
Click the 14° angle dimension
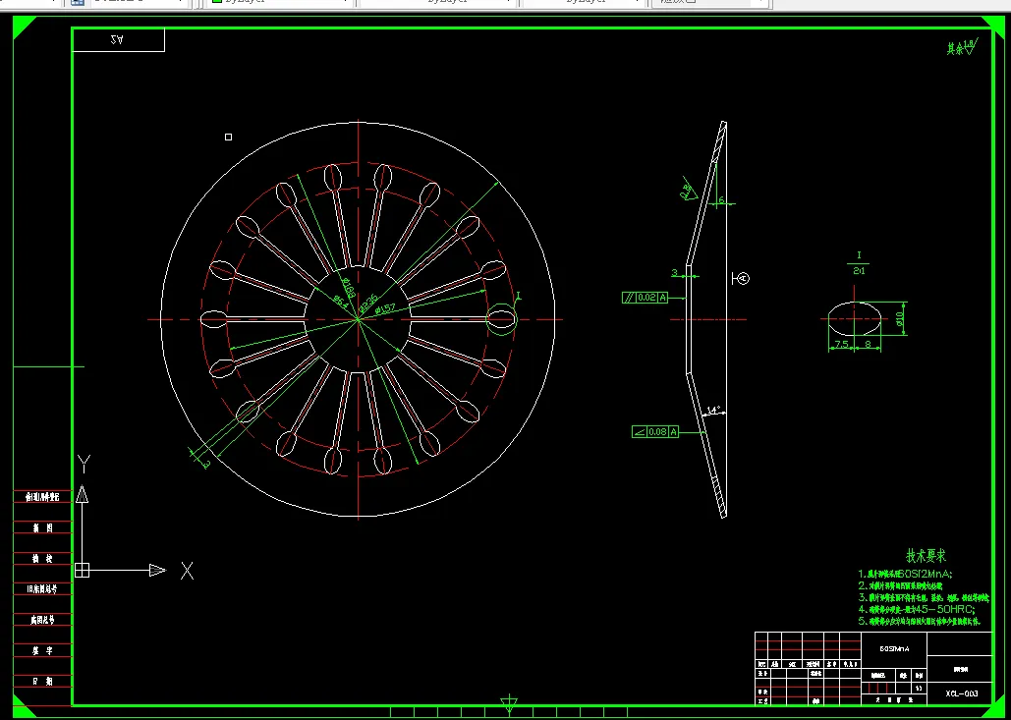tap(713, 410)
